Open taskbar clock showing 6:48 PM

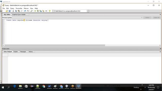tap(151, 87)
